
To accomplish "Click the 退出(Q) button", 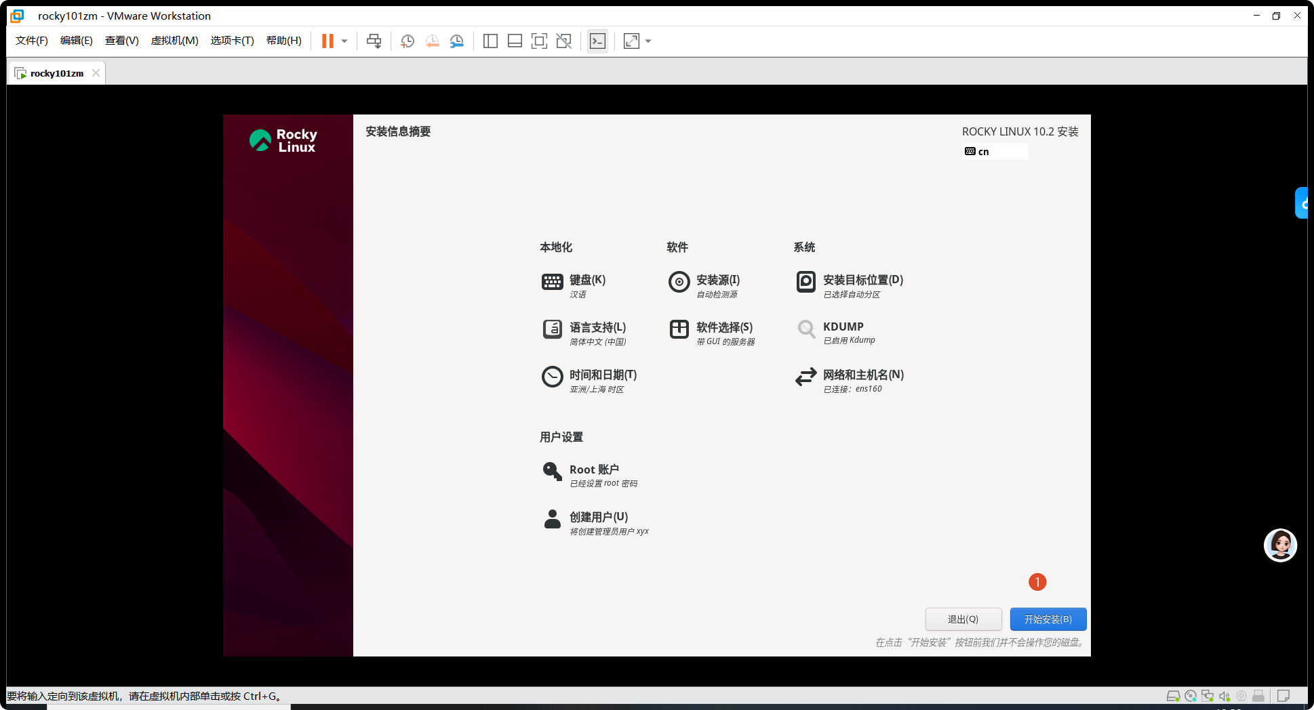I will point(963,619).
